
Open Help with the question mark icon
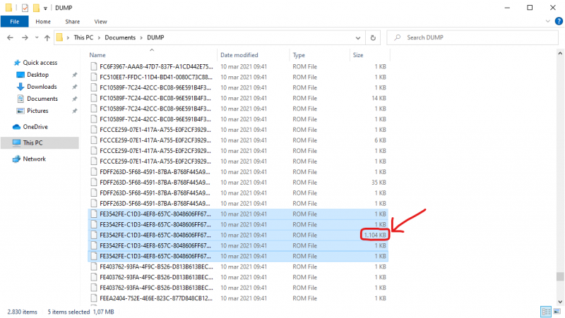(559, 21)
